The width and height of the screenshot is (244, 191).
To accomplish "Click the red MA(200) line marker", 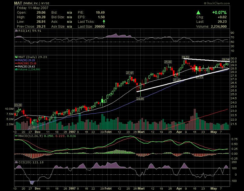I will click(x=16, y=63).
